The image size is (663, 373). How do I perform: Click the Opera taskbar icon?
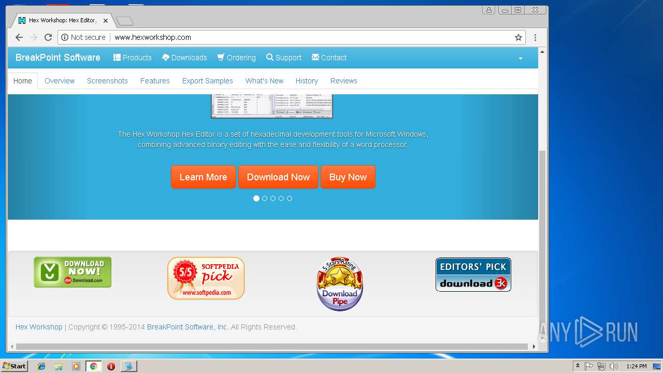tap(111, 366)
